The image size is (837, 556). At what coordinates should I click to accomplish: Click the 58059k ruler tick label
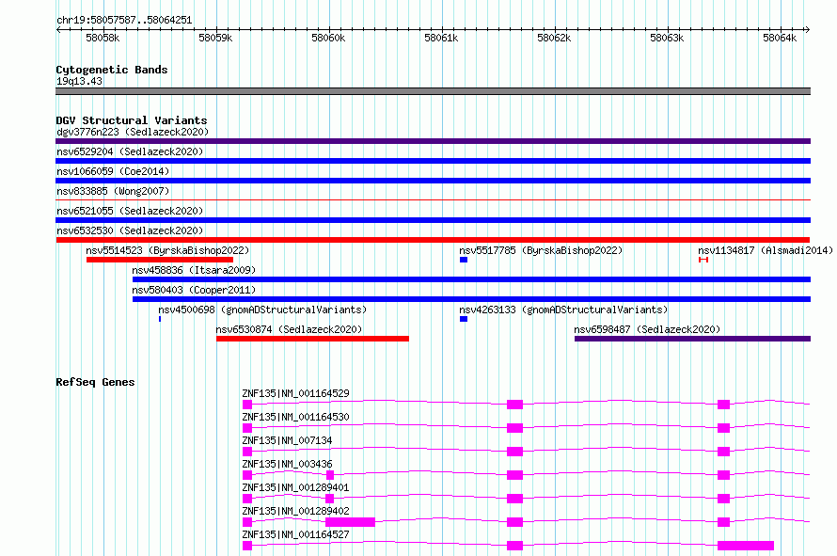pyautogui.click(x=215, y=38)
